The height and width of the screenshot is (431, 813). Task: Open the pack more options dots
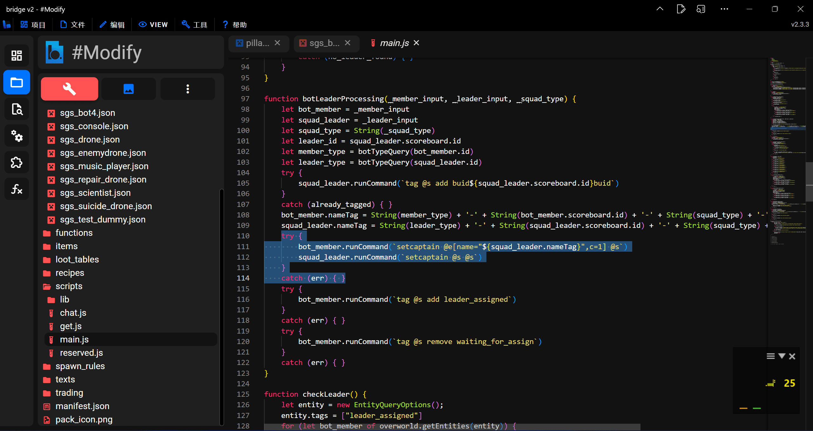(x=188, y=89)
